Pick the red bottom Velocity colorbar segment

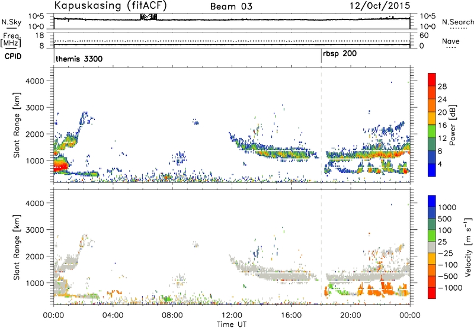click(x=432, y=292)
